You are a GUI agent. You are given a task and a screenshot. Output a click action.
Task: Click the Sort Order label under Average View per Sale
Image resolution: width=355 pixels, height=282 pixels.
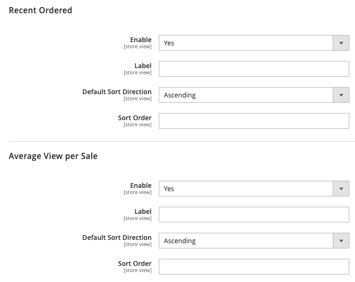135,264
